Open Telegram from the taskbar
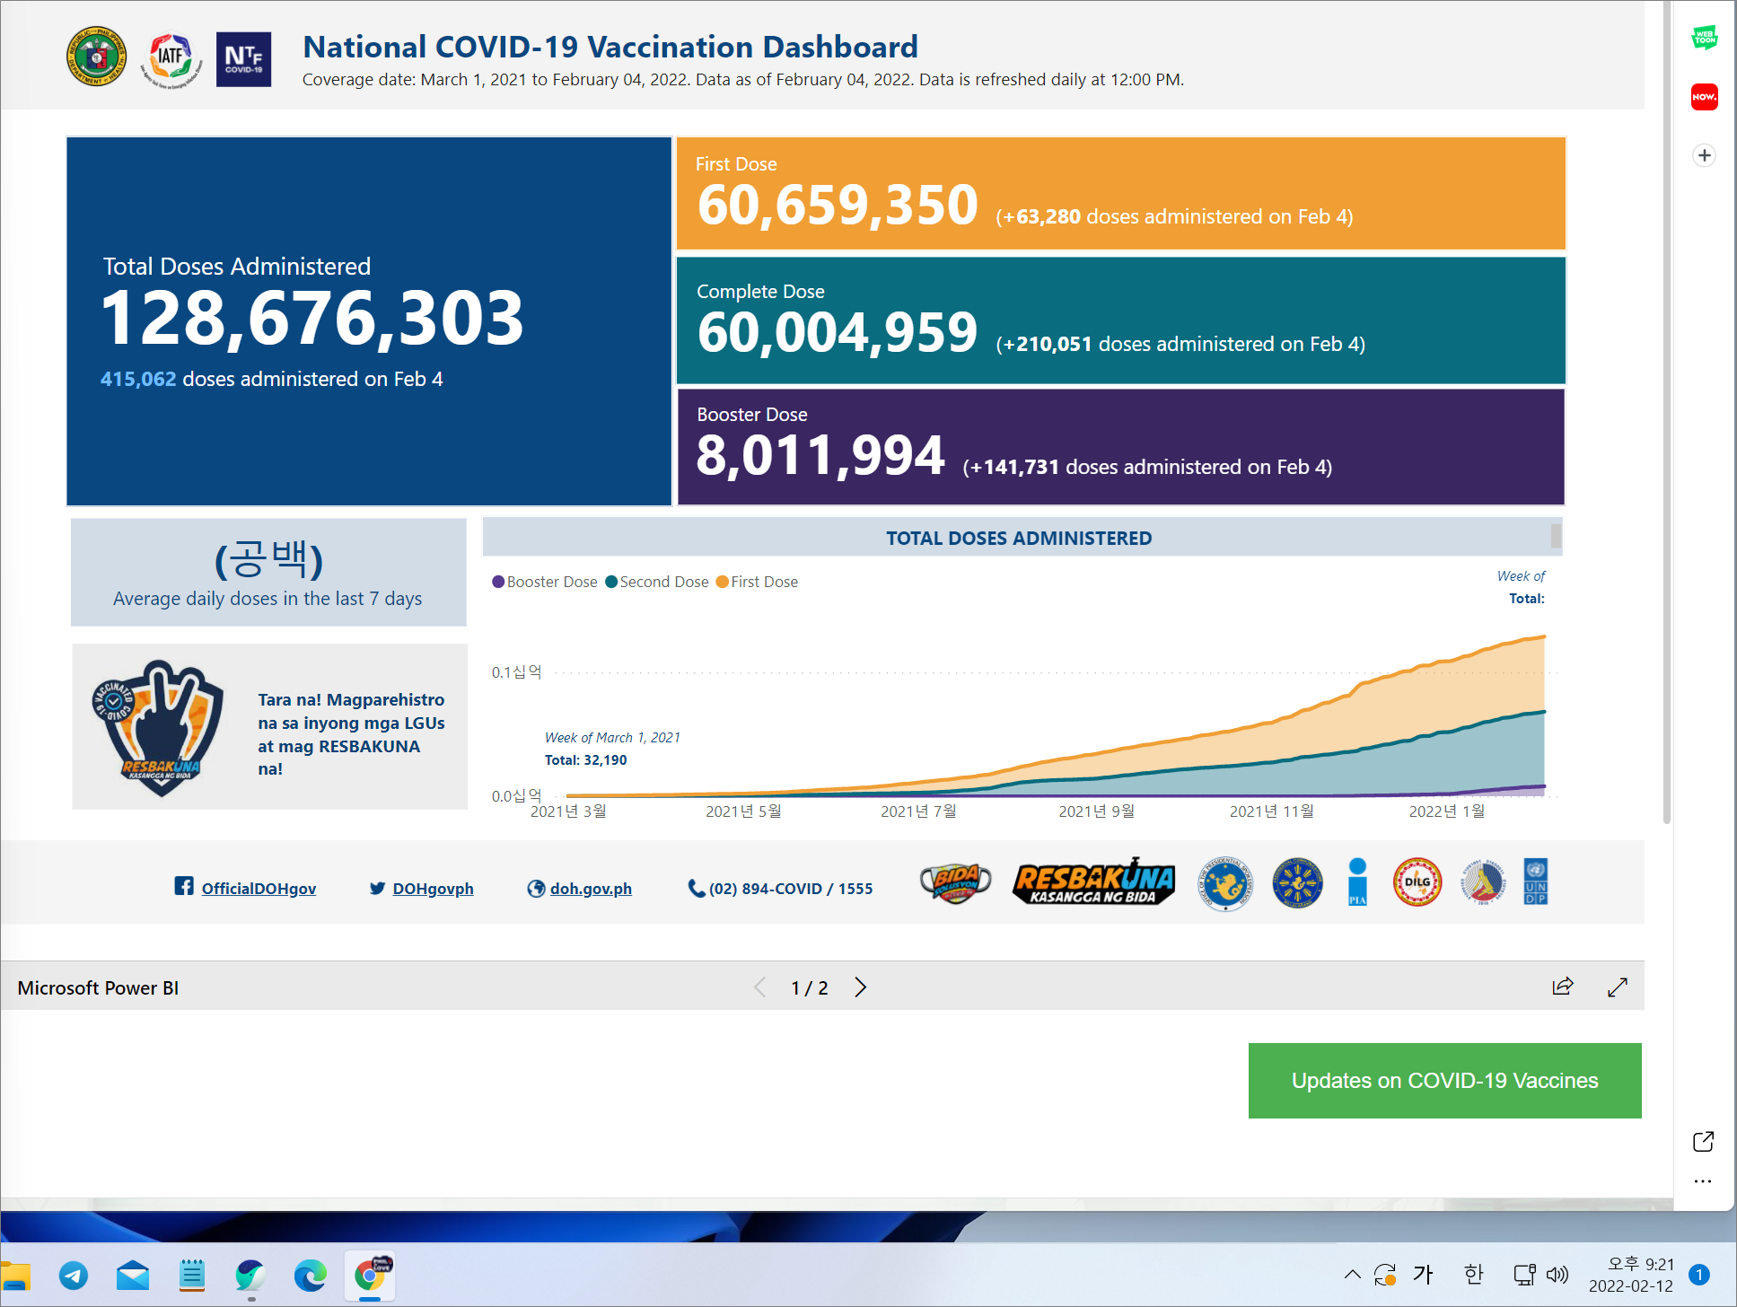 tap(74, 1275)
